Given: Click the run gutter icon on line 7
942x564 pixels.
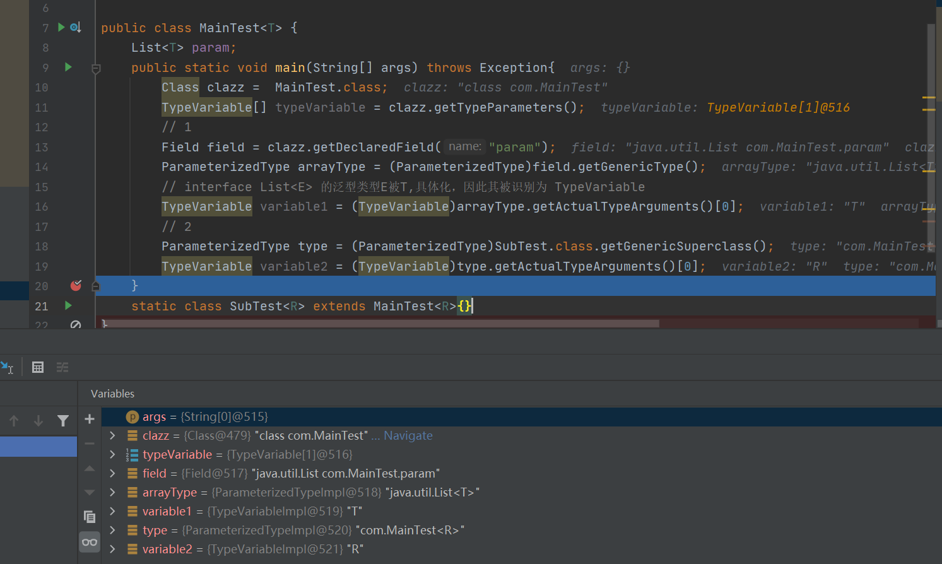Looking at the screenshot, I should pos(61,27).
